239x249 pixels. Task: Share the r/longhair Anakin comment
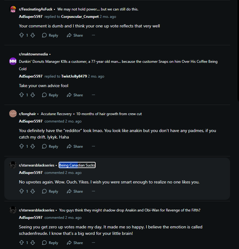(x=75, y=147)
